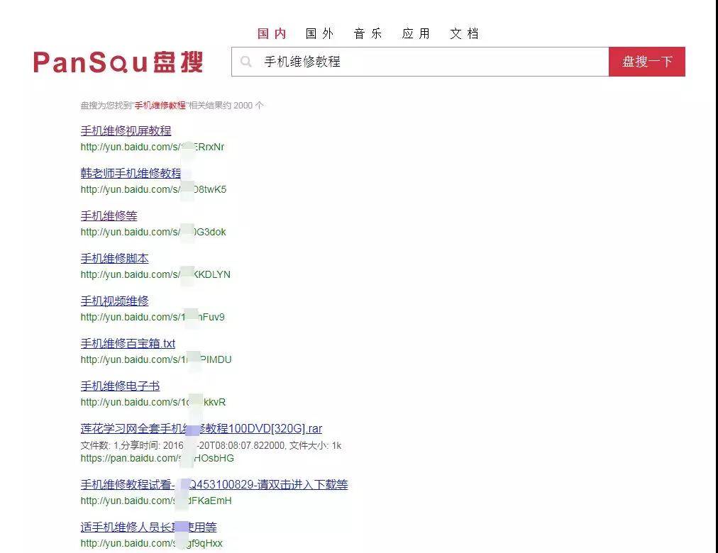Open the 莲花学习网 100DVD[320G].rar result

click(x=201, y=429)
